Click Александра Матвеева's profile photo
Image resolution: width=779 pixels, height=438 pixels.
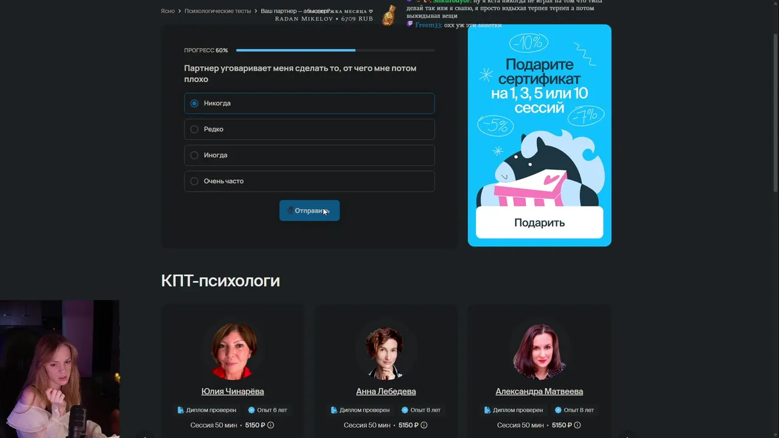[x=539, y=351]
